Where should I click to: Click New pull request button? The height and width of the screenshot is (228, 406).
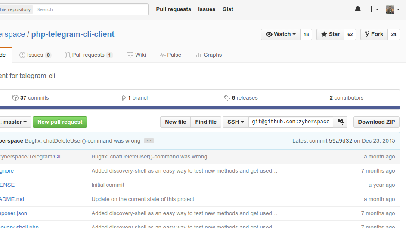coord(60,122)
